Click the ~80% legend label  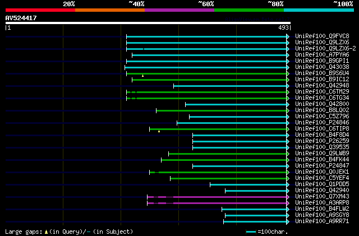[x=275, y=4]
